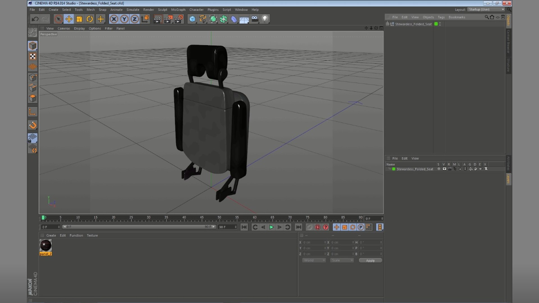Add a Cube primitive object
Screen dimensions: 539x303
click(x=192, y=19)
